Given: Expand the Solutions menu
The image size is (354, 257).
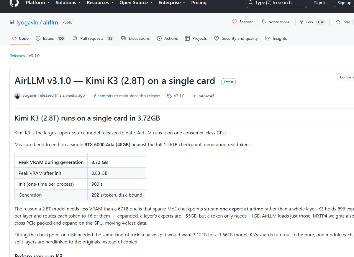Looking at the screenshot, I should click(x=68, y=3).
